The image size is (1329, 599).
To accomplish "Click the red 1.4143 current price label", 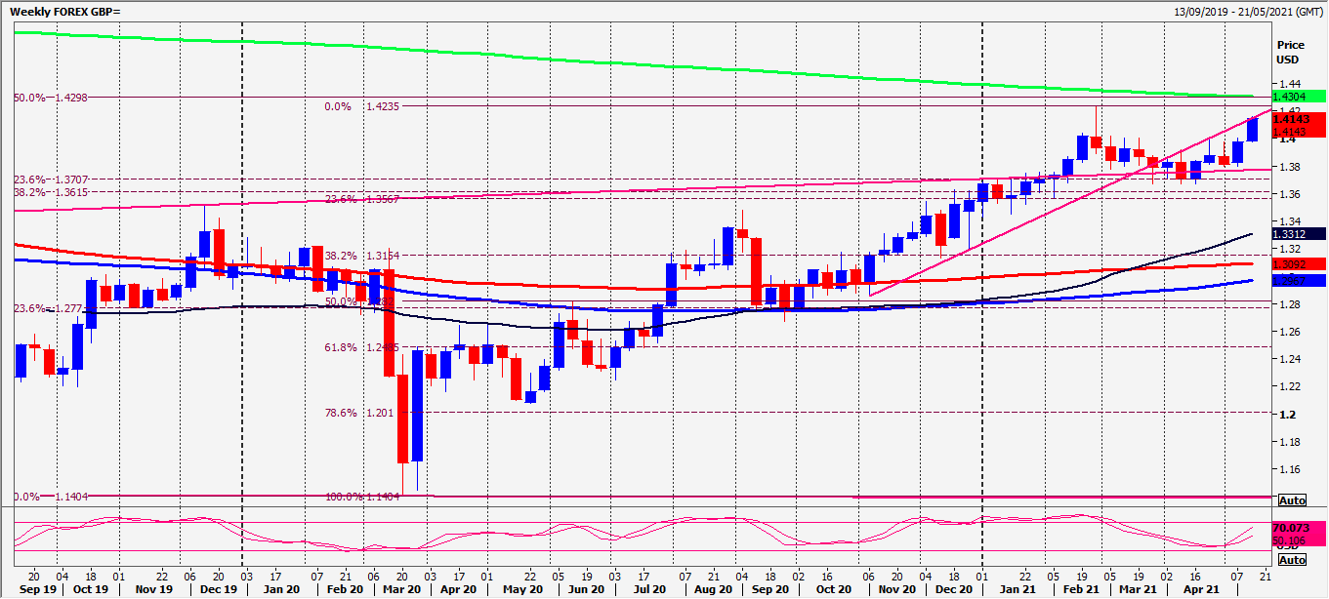I will point(1296,117).
